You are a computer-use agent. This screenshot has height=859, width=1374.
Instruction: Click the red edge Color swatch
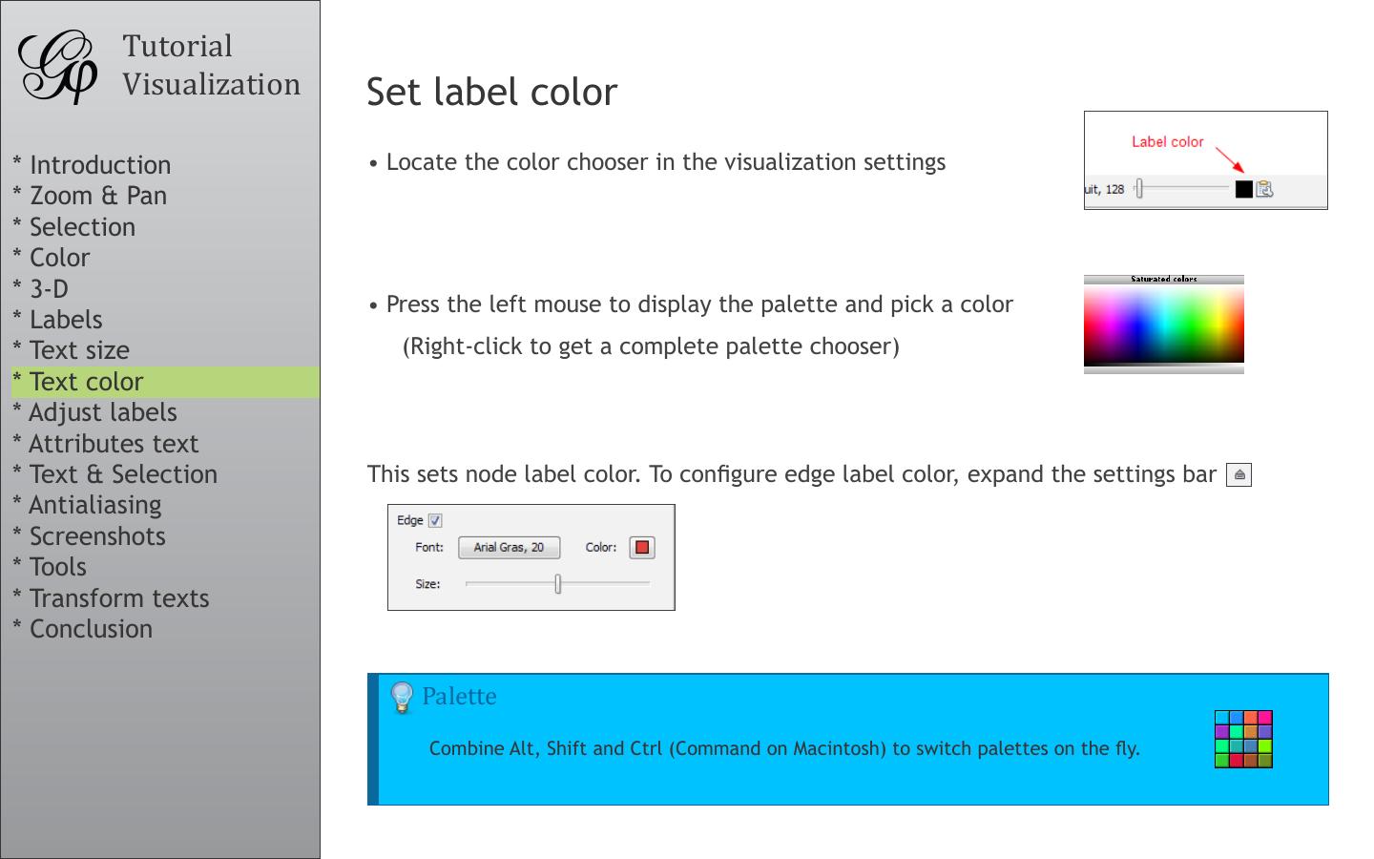point(642,547)
